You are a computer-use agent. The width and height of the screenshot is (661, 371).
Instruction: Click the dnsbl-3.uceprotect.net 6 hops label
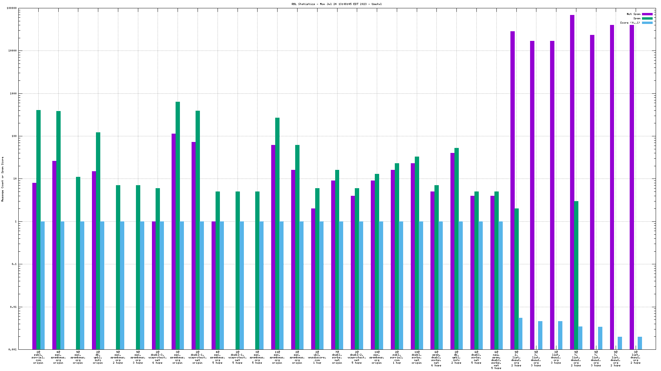pyautogui.click(x=158, y=357)
